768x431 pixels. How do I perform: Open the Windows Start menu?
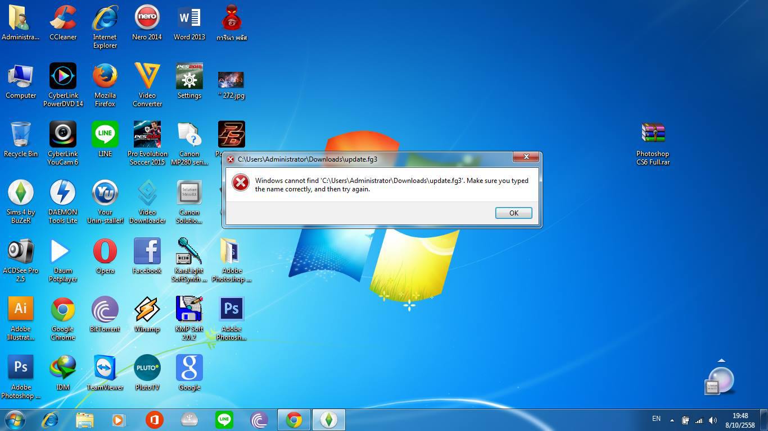(x=15, y=420)
